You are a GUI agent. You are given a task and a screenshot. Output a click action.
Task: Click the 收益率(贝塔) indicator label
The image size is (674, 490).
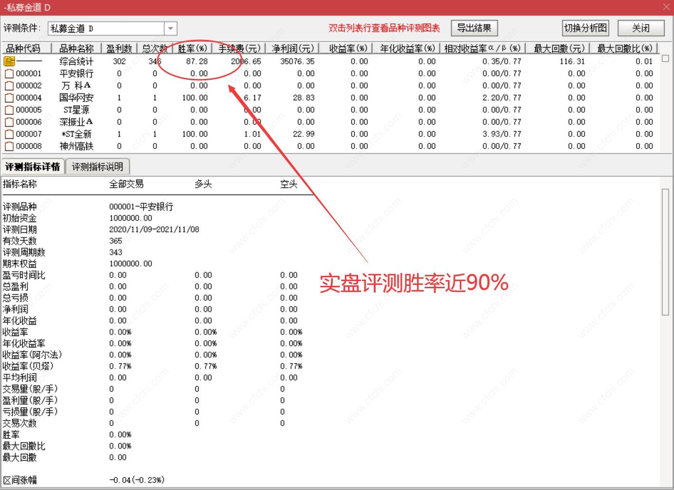[x=28, y=366]
